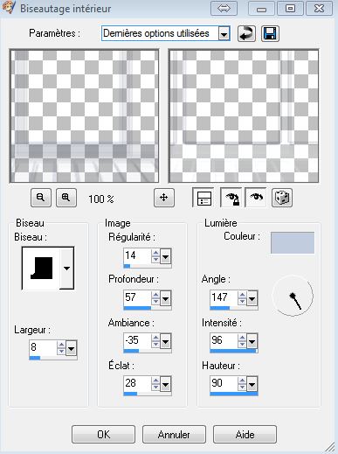This screenshot has width=338, height=454.
Task: Expand the Biseau shape dropdown
Action: click(66, 269)
